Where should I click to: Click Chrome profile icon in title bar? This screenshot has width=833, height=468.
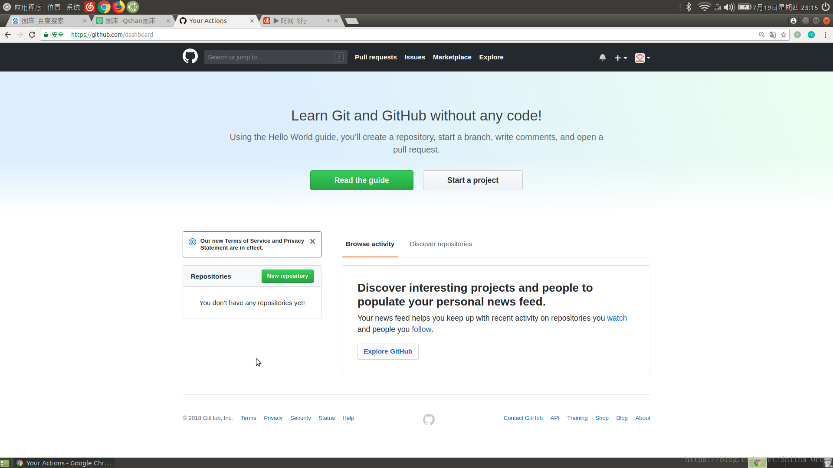coord(794,21)
